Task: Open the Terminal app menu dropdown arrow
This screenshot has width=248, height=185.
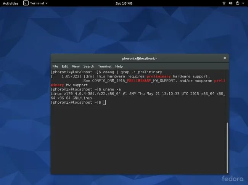Action: tap(47, 3)
